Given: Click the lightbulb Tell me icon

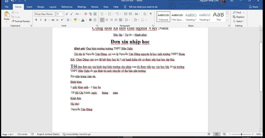Looking at the screenshot, I should tap(125, 7).
